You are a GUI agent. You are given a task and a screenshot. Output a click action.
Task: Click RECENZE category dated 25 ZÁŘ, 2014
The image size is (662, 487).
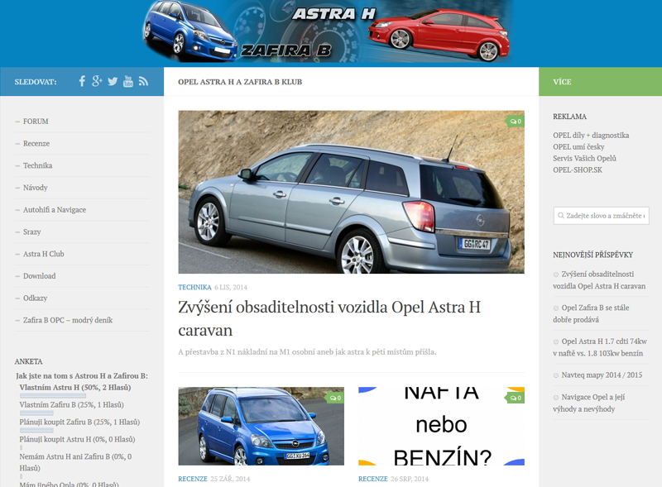[x=193, y=479]
